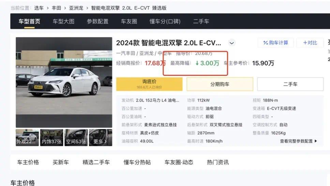
Task: Switch to 车型大图 tab
Action: 63,21
